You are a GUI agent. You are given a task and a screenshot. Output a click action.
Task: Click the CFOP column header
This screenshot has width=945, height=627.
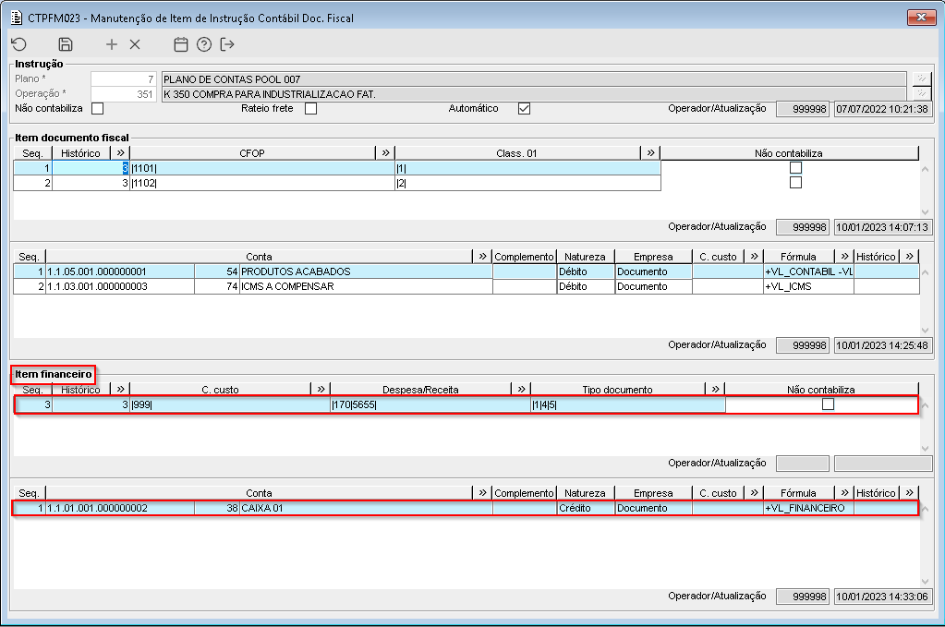pos(252,153)
